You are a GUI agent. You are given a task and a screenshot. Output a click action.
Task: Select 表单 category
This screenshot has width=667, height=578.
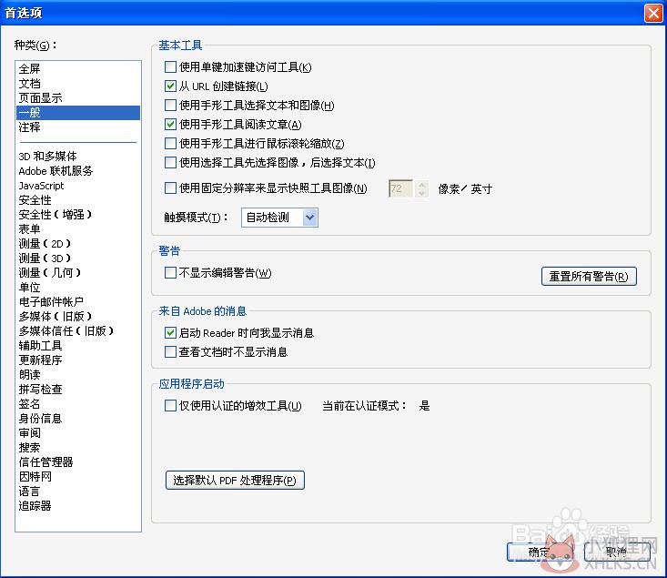pos(78,229)
